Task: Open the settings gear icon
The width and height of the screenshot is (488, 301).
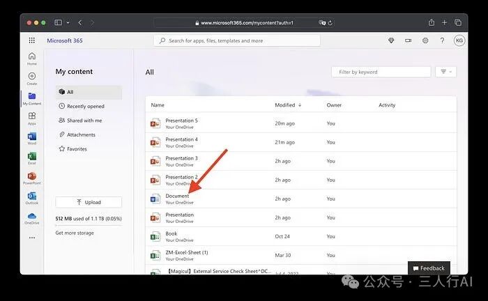Action: 425,40
